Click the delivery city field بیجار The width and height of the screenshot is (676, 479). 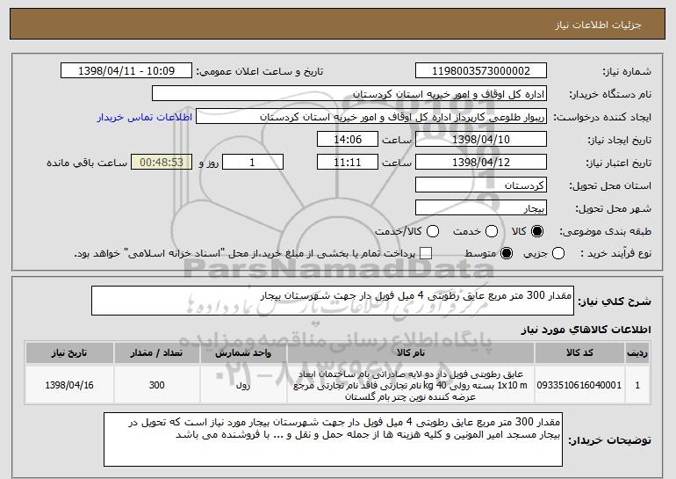pyautogui.click(x=481, y=208)
